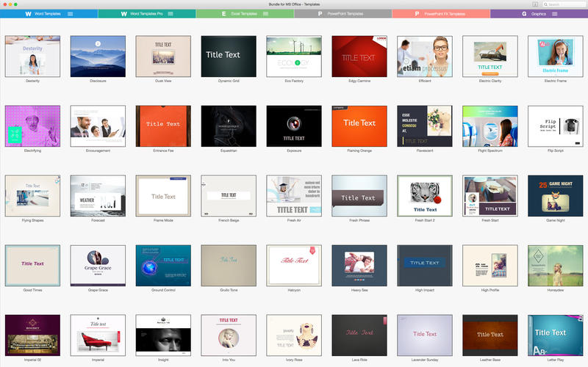
Task: Select the Dexterity template thumbnail
Action: coord(32,57)
